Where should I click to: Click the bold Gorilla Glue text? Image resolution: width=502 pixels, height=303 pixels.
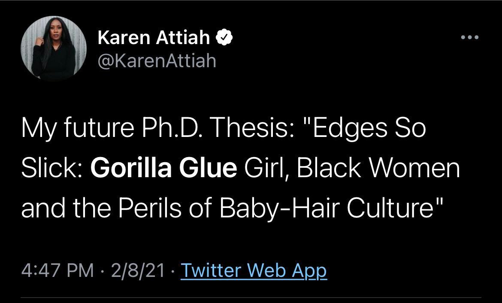point(163,169)
